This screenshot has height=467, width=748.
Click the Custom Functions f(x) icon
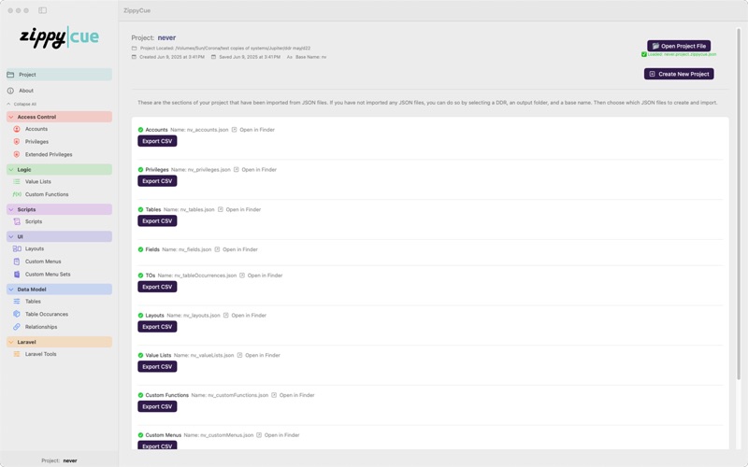(17, 194)
